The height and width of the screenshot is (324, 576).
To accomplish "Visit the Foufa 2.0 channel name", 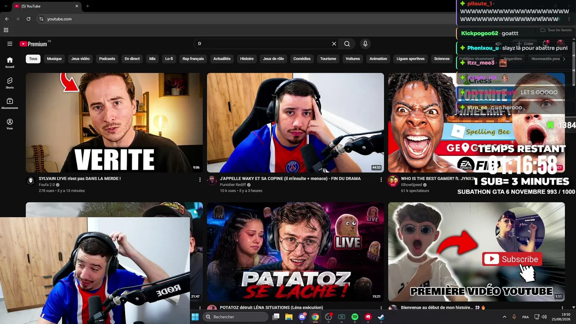I will (x=47, y=185).
